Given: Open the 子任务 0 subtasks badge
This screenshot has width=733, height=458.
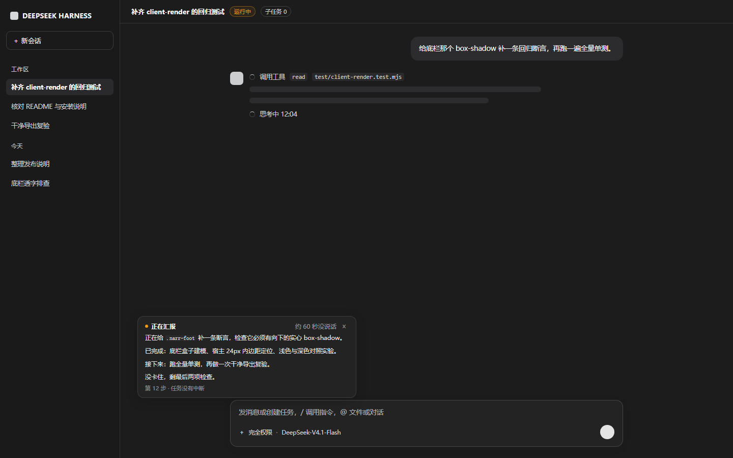Looking at the screenshot, I should pos(276,12).
